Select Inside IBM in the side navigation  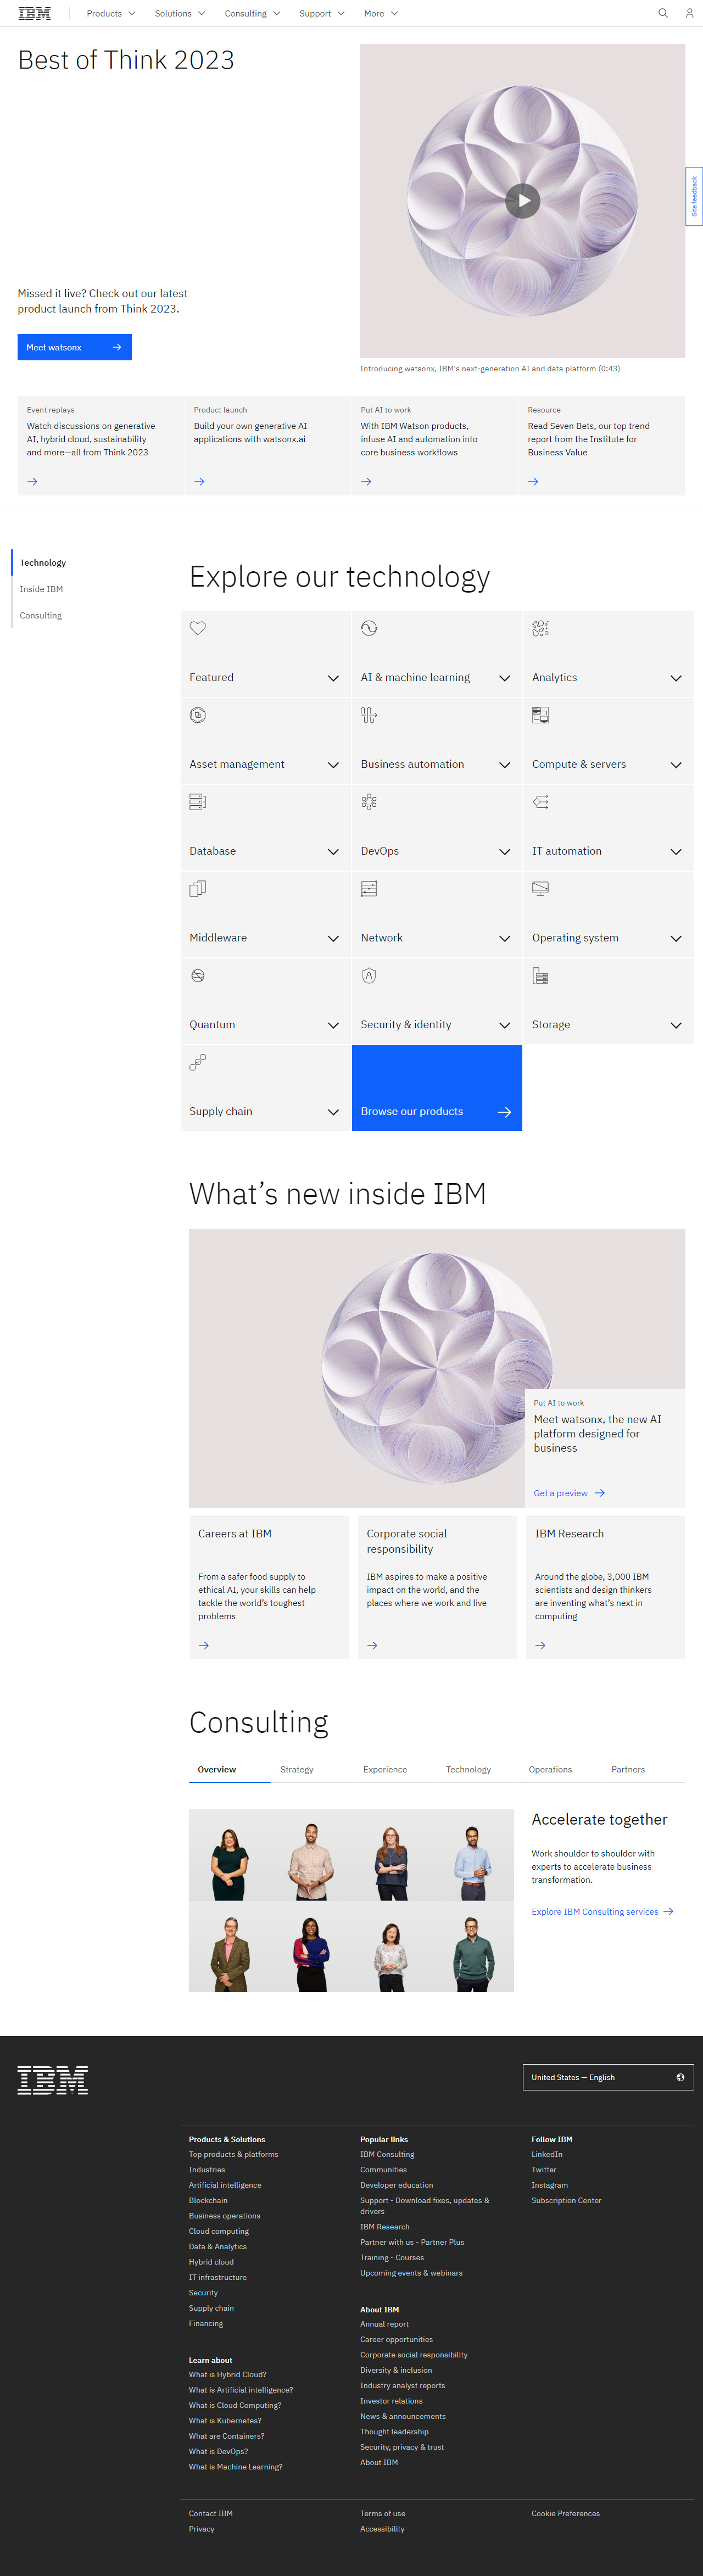[41, 589]
